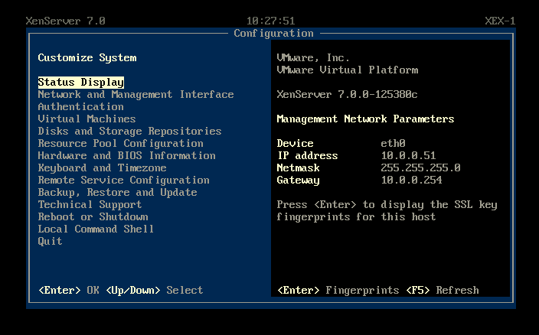Click the IP address label

[307, 155]
